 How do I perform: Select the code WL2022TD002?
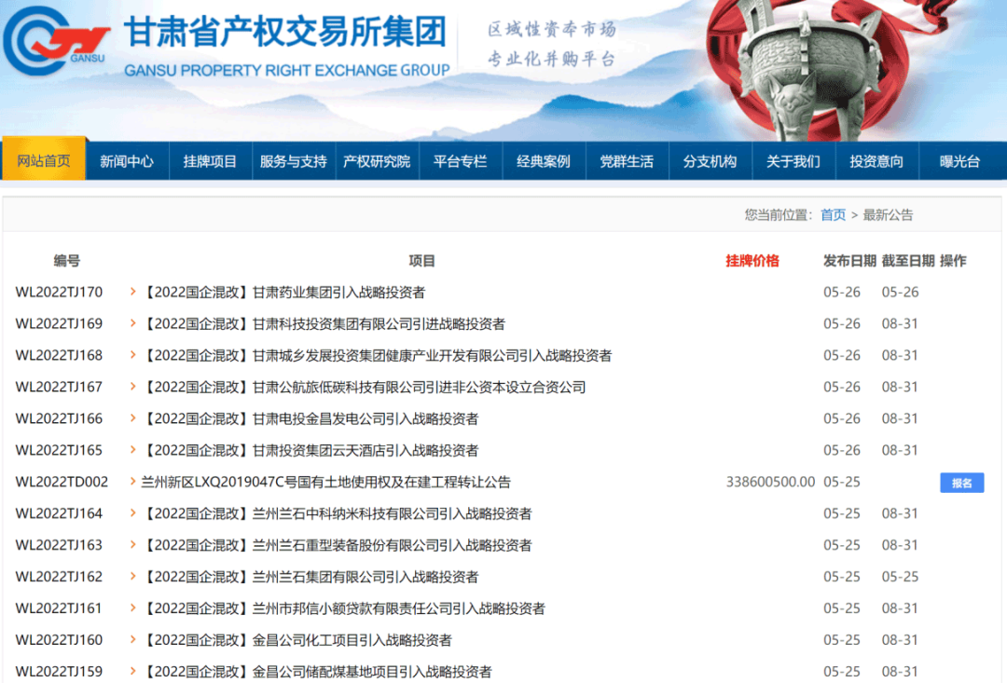[x=62, y=482]
